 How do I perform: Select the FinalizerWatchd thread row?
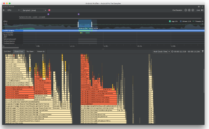pos(103,43)
